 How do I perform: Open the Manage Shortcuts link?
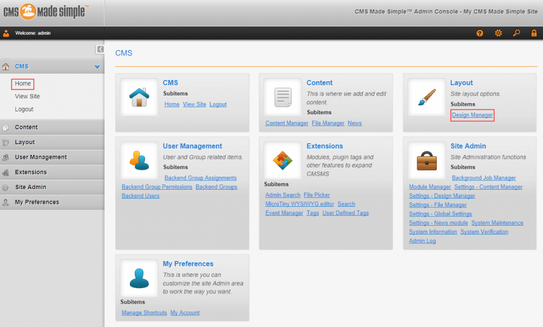pyautogui.click(x=144, y=313)
